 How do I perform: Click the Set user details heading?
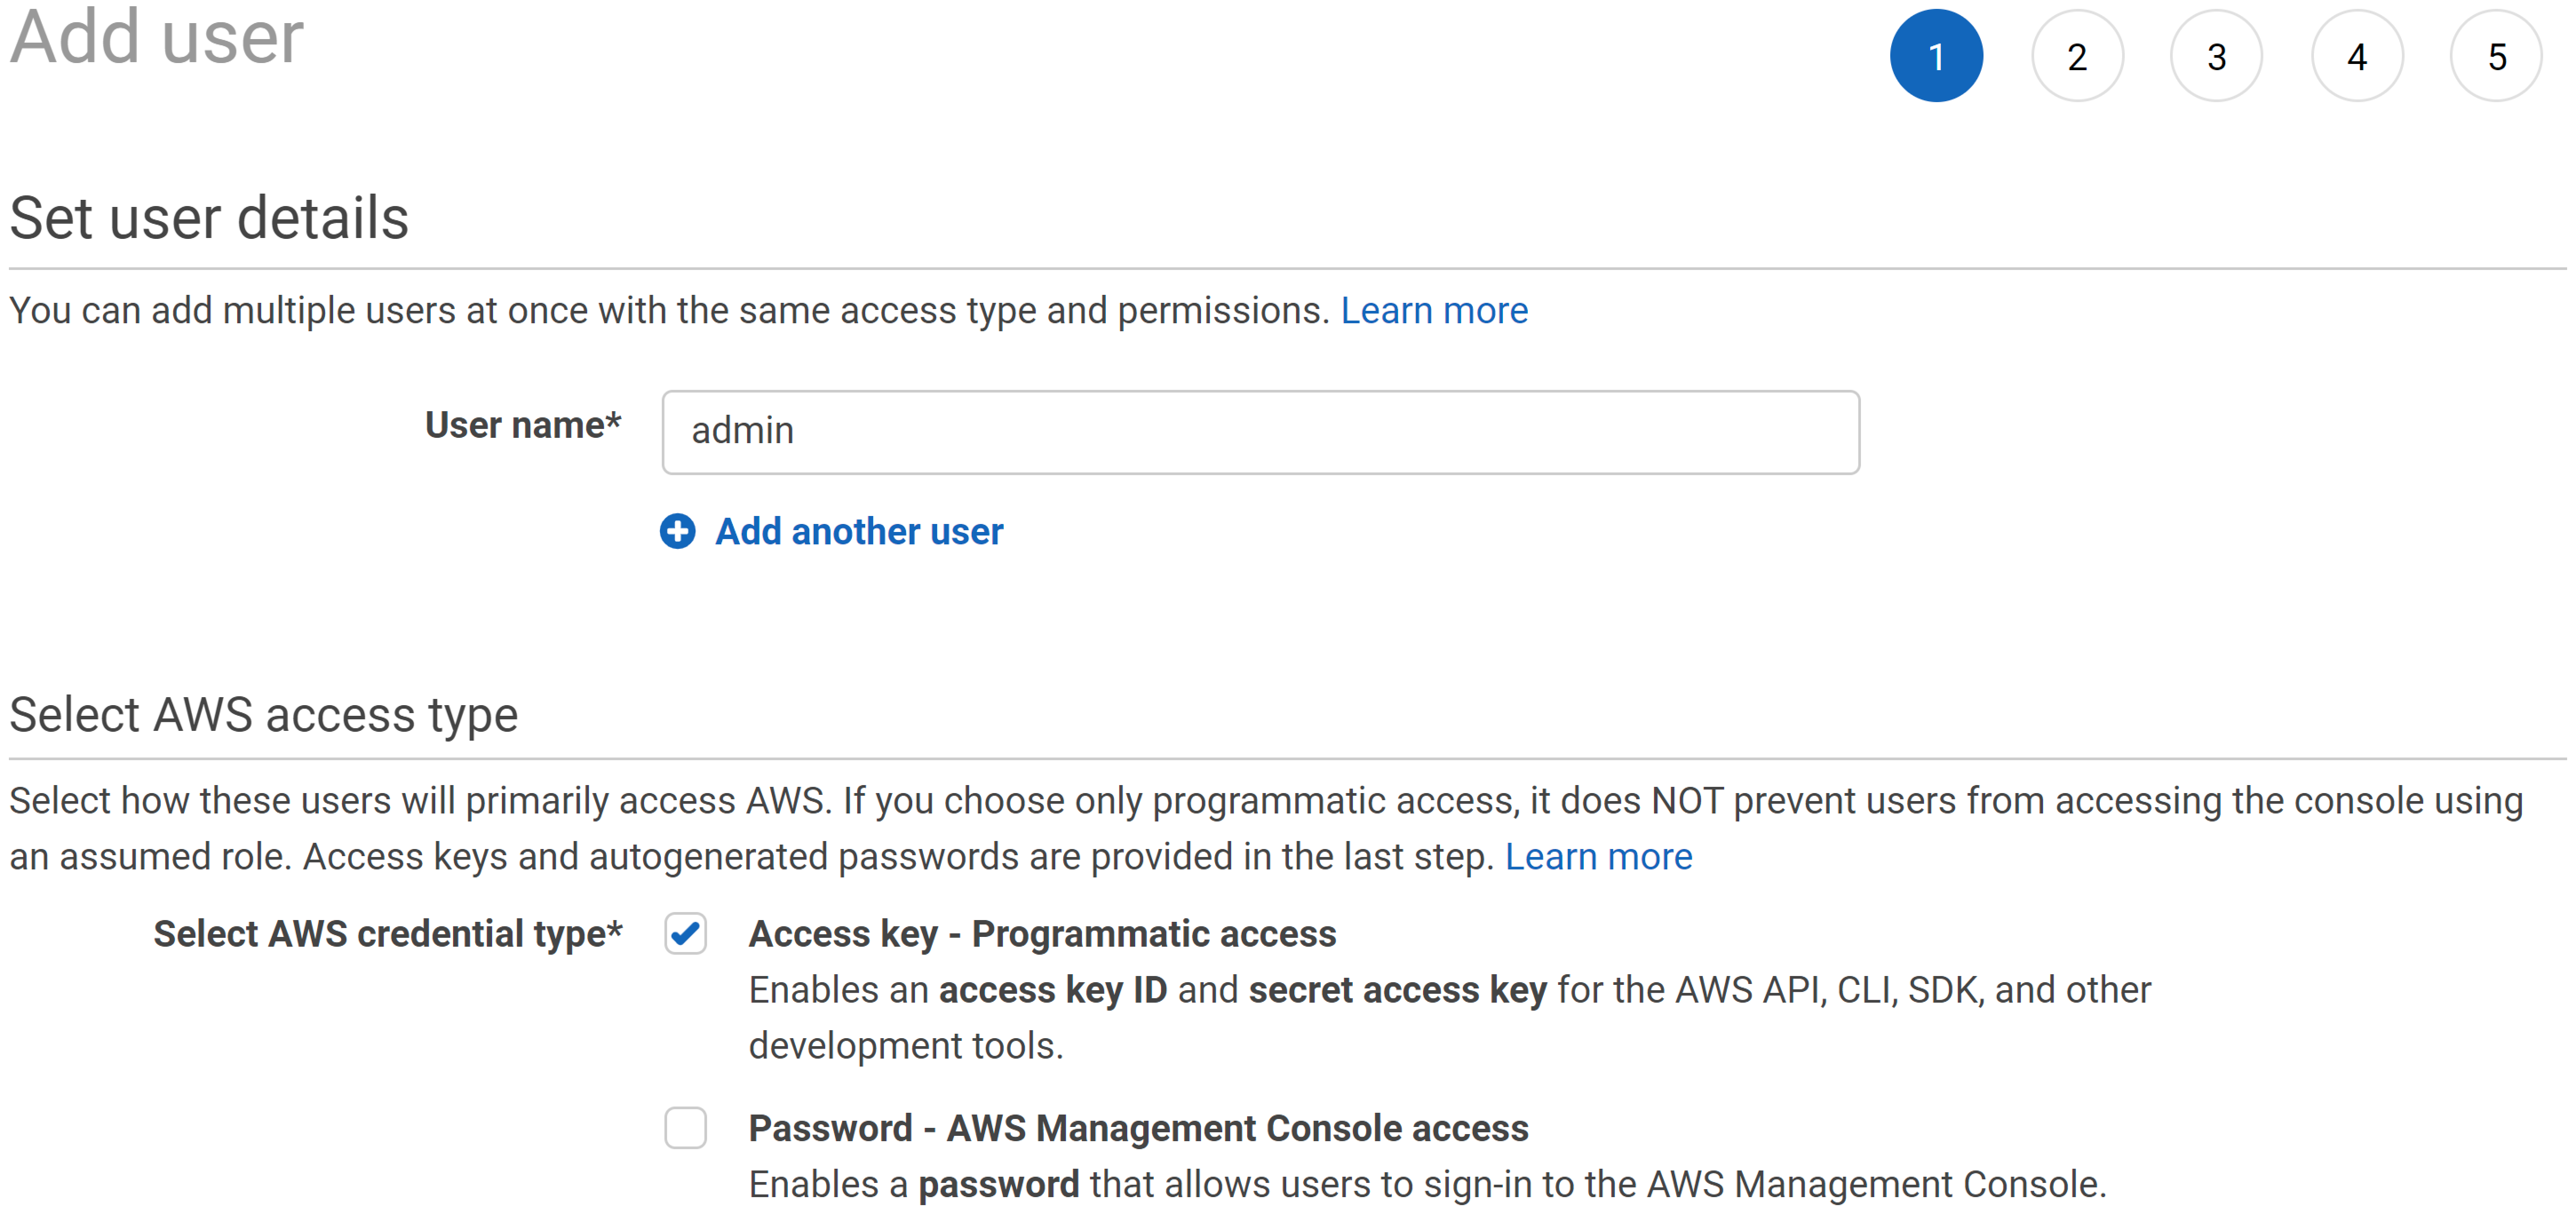coord(209,217)
